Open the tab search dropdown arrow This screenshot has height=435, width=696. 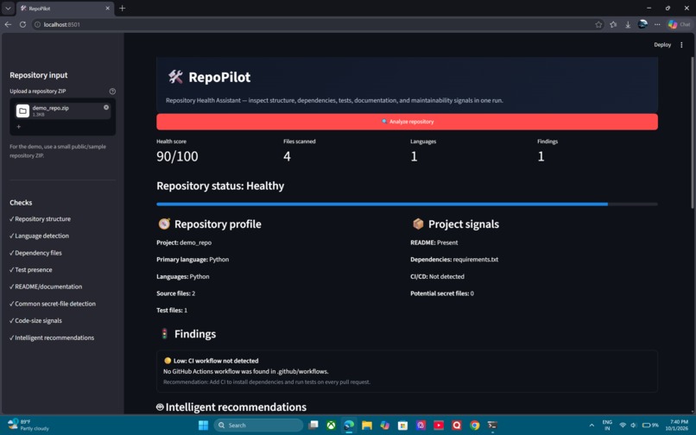(x=8, y=8)
